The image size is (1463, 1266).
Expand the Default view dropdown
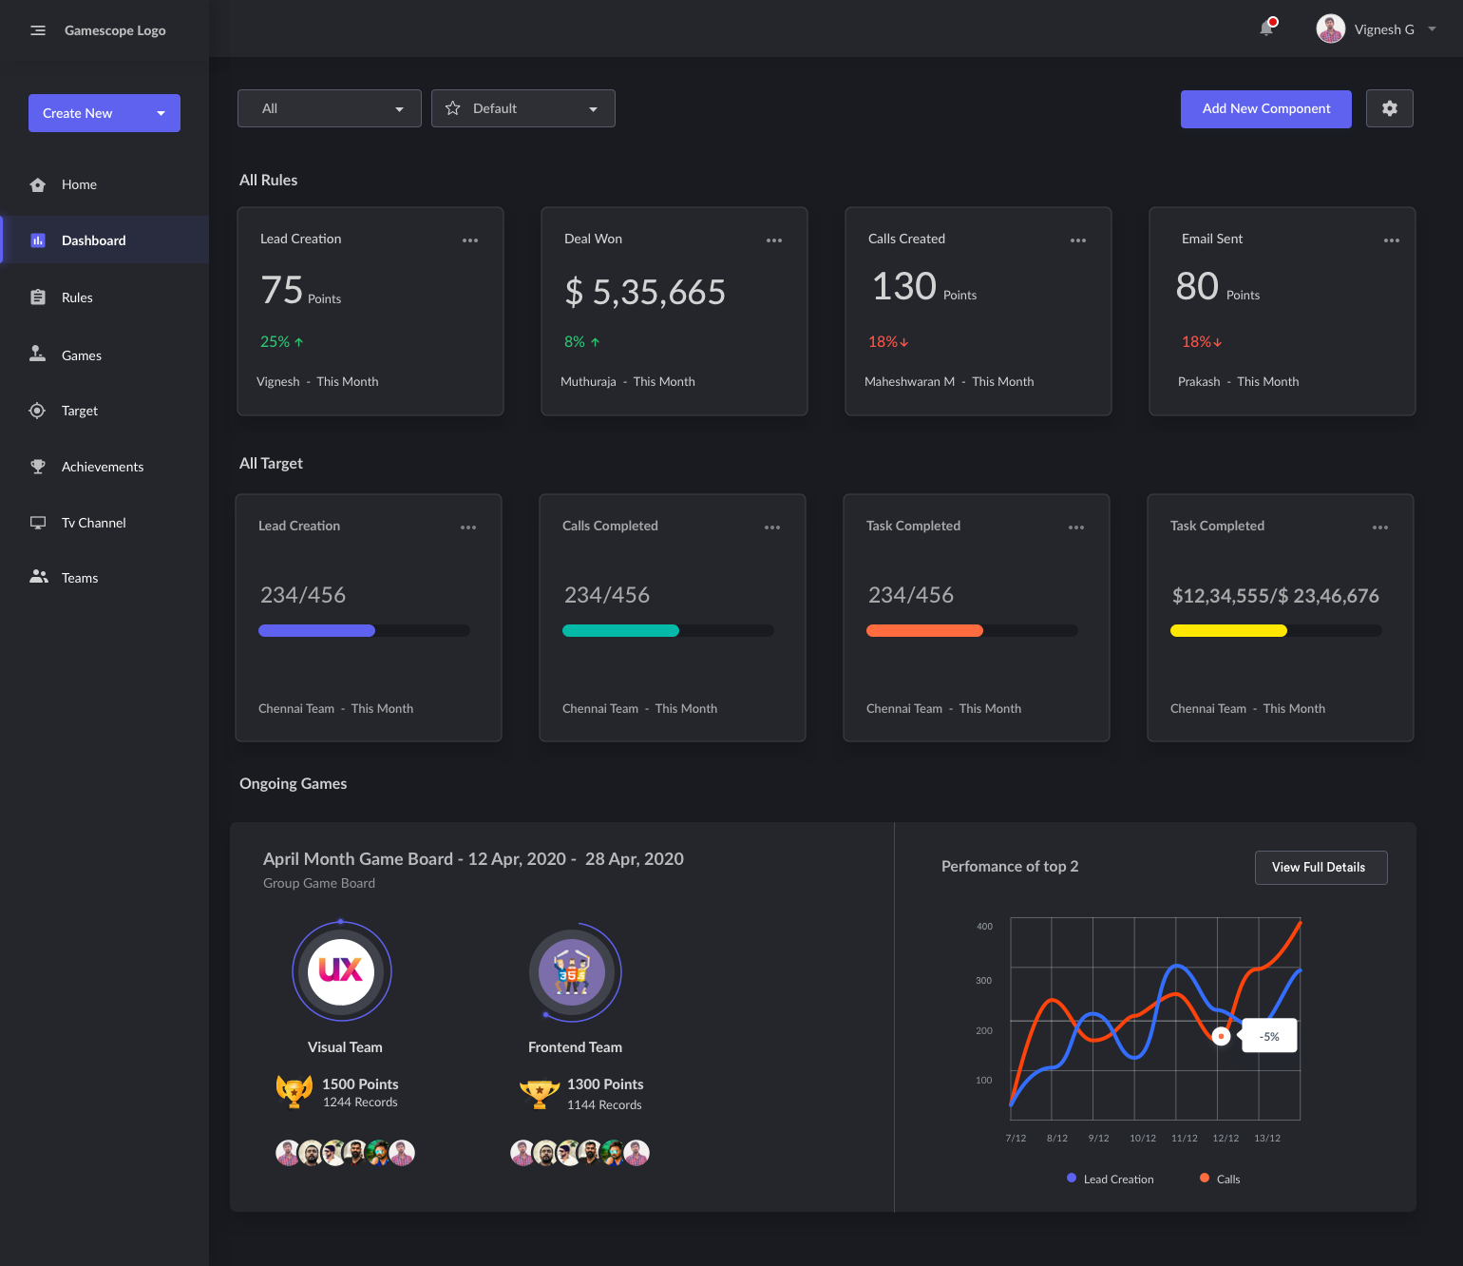pos(523,108)
